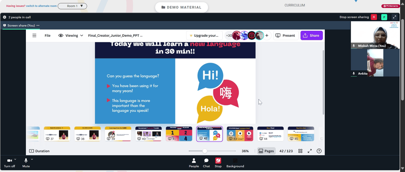Image resolution: width=405 pixels, height=172 pixels.
Task: Click the Can you guess the language text
Action: (x=133, y=76)
